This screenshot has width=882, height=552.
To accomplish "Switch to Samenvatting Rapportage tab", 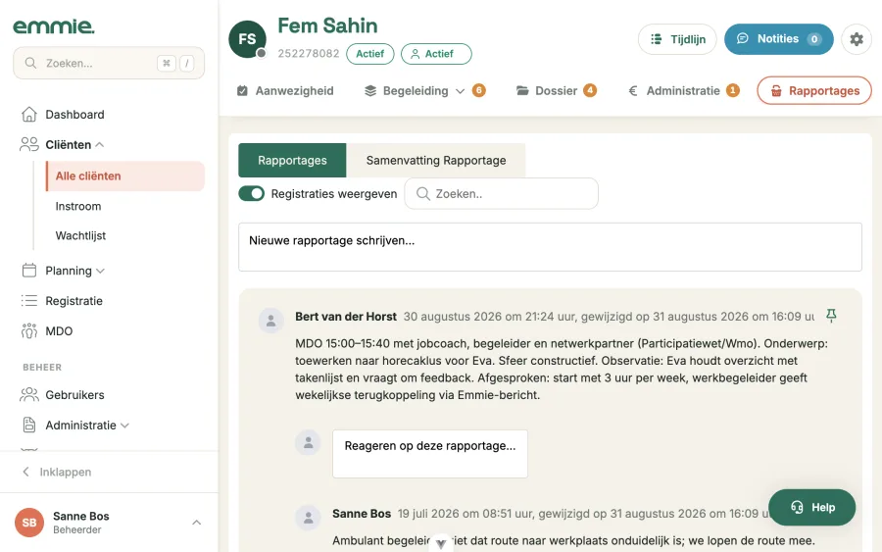I will (x=436, y=161).
